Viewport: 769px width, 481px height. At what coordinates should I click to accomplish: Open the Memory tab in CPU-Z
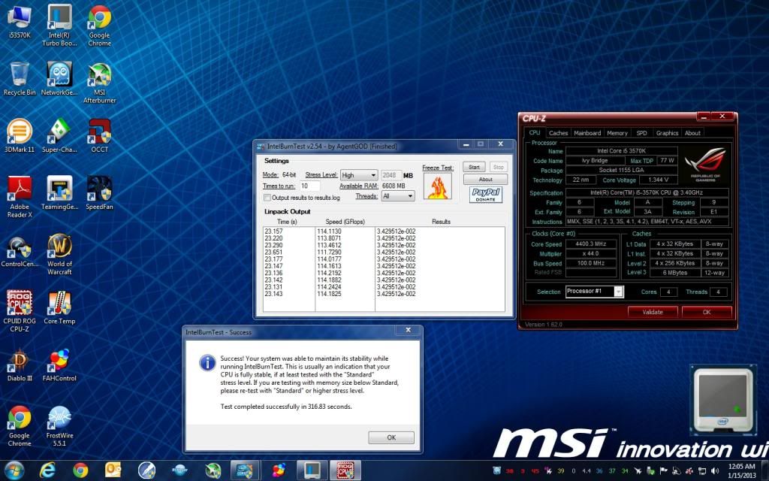[x=617, y=133]
